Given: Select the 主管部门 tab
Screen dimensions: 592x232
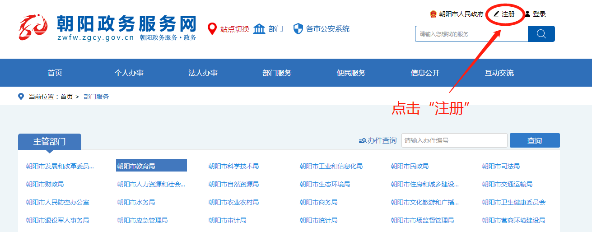Looking at the screenshot, I should point(50,141).
